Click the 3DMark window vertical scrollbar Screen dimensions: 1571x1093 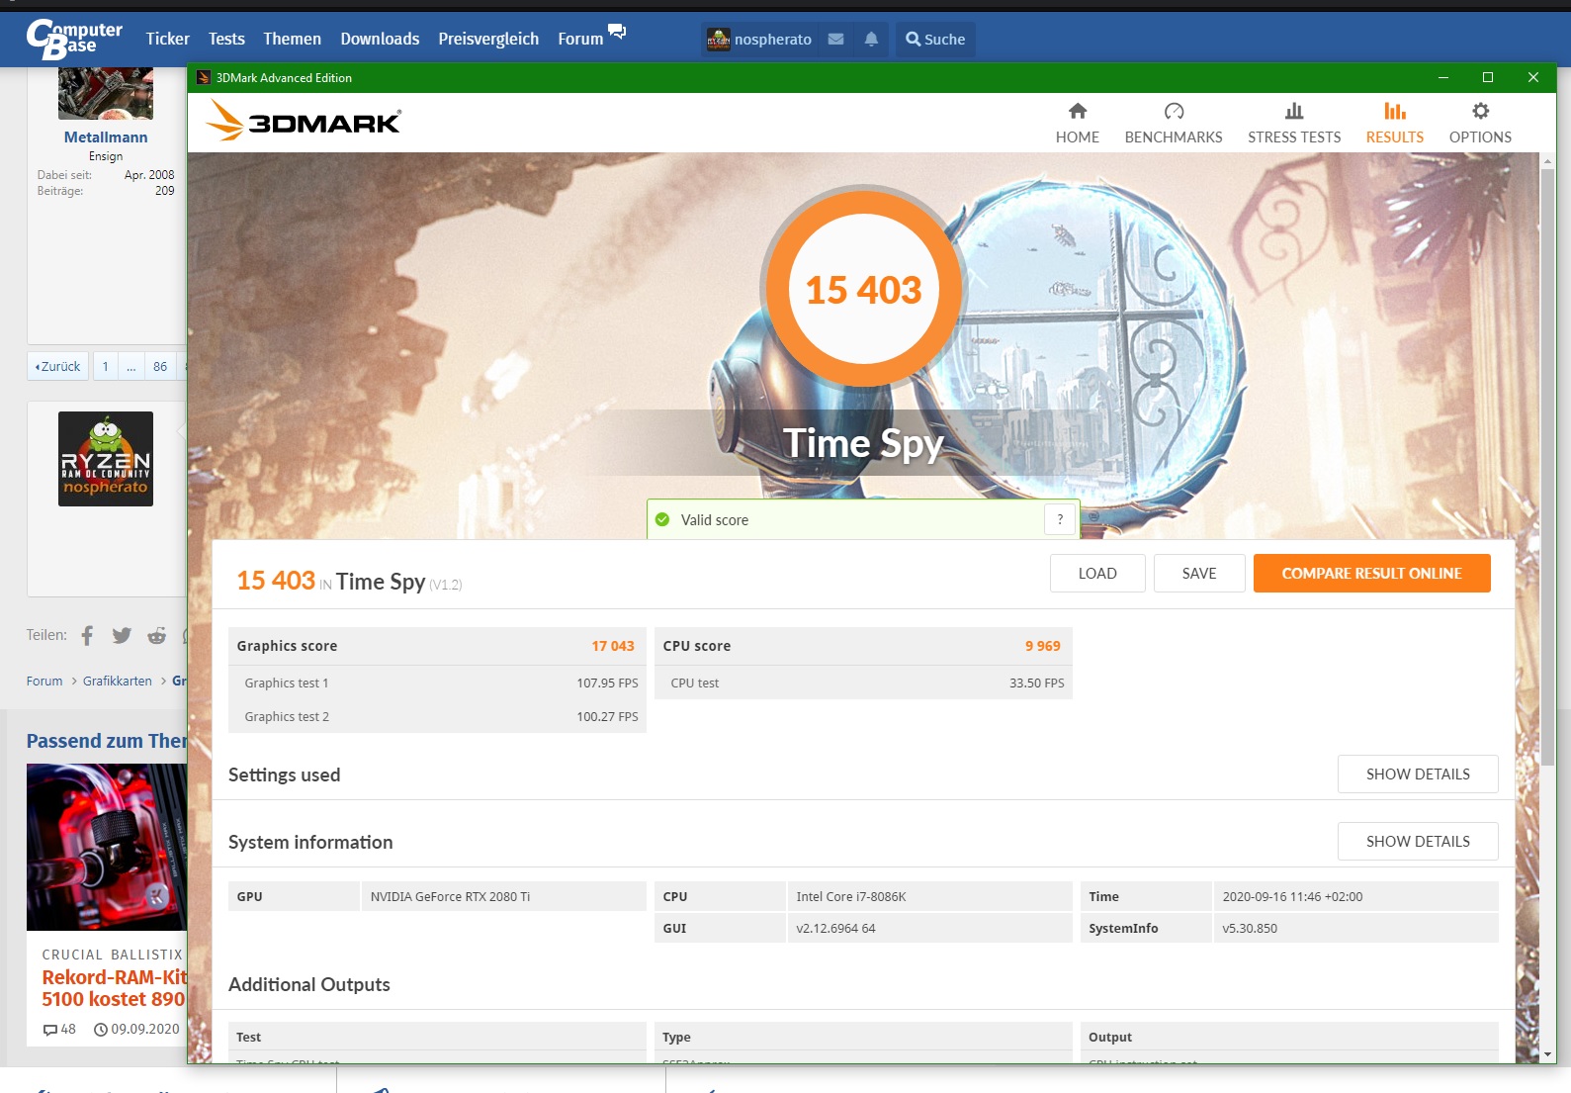click(1547, 465)
